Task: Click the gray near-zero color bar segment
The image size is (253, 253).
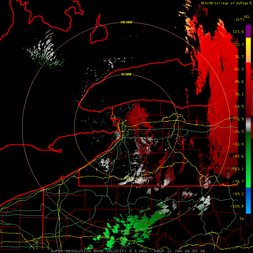Action: pos(248,125)
